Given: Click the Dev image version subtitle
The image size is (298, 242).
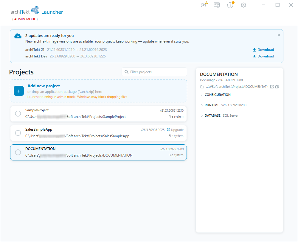Looking at the screenshot, I should tap(221, 80).
